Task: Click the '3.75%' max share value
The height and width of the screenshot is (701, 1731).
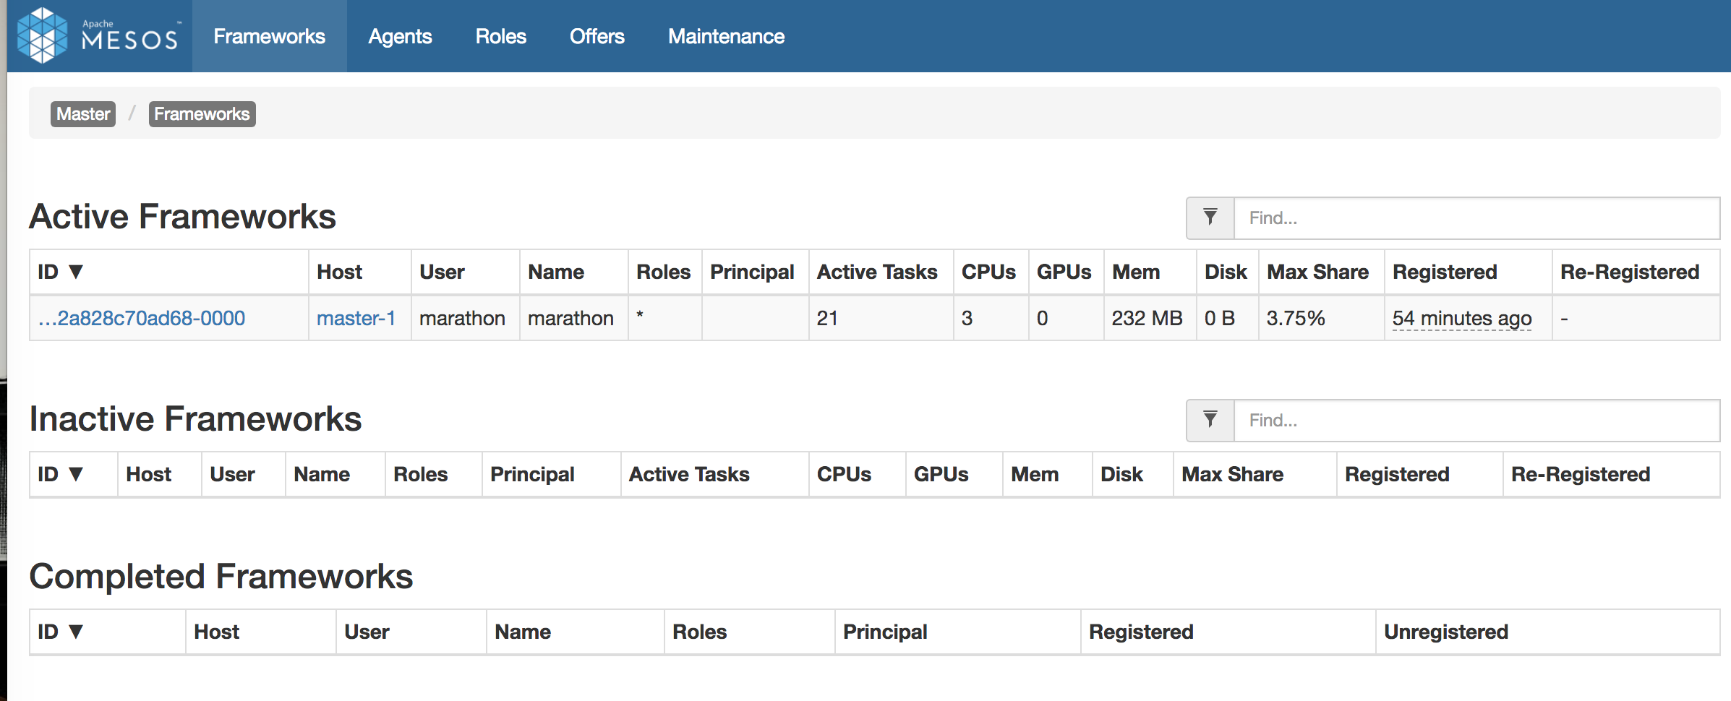Action: (x=1296, y=318)
